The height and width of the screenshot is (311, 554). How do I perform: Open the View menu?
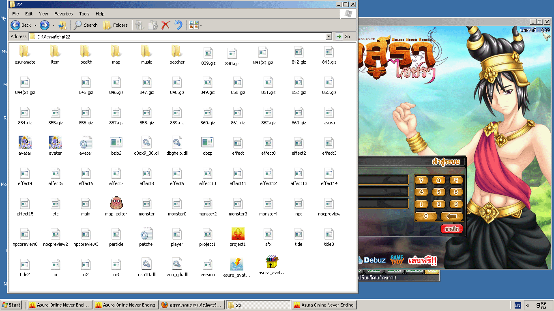point(43,14)
